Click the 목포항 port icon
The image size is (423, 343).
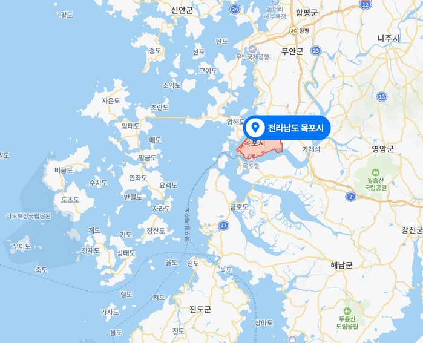[x=251, y=157]
